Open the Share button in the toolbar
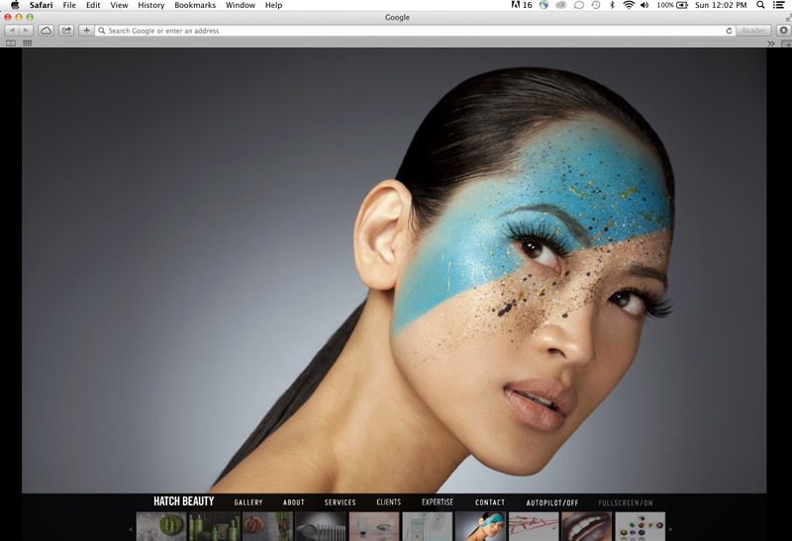 (66, 31)
